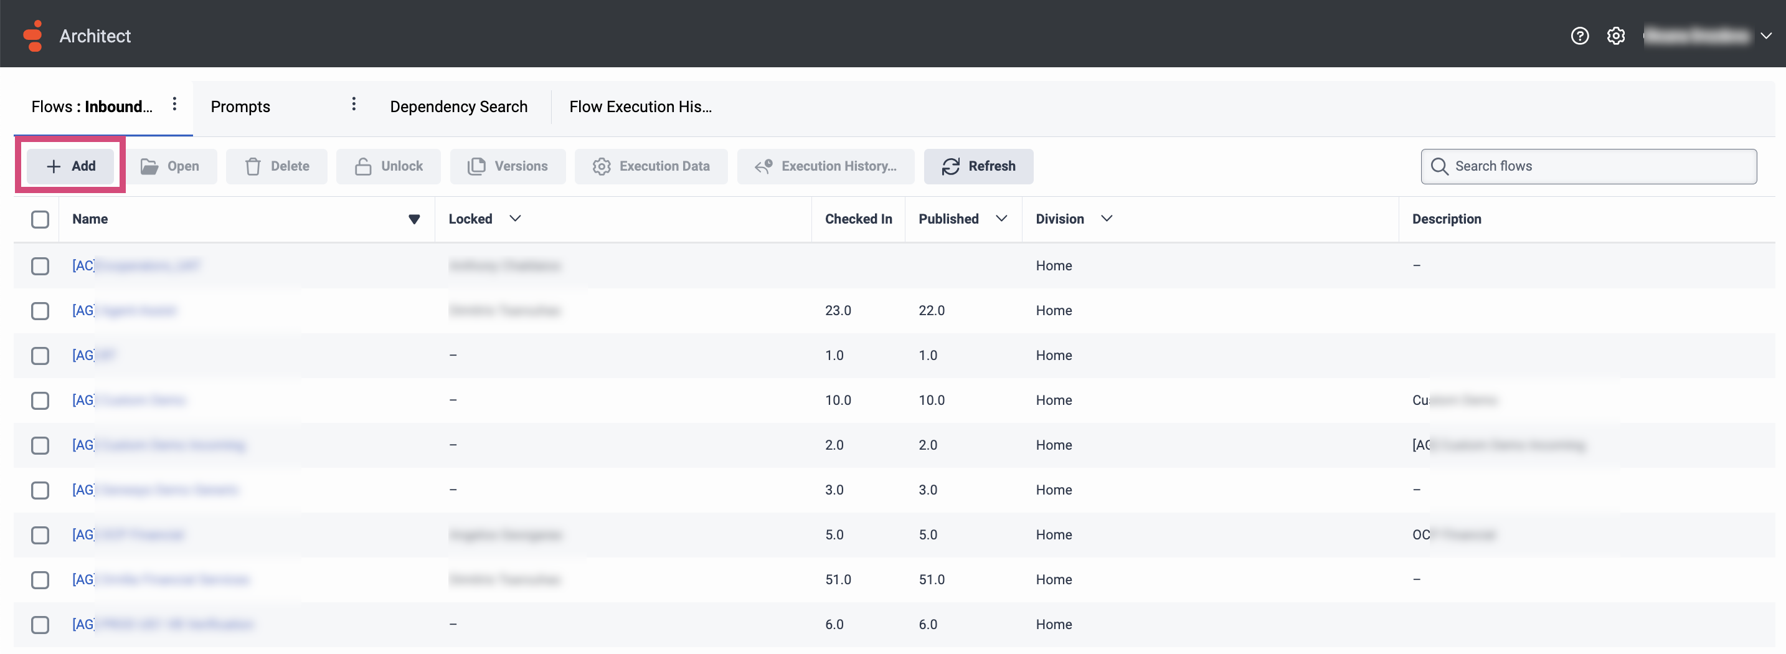Refresh the flows list
Image resolution: width=1786 pixels, height=654 pixels.
tap(978, 166)
